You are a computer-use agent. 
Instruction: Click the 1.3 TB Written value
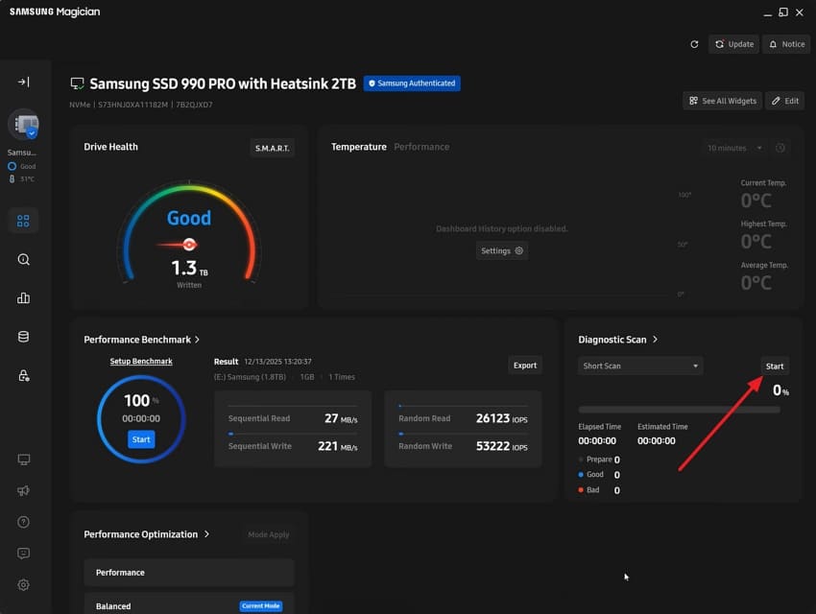coord(189,269)
